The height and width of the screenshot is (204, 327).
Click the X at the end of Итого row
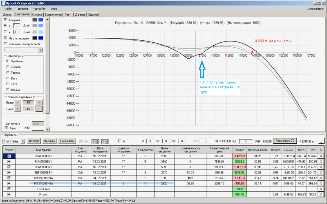click(321, 195)
